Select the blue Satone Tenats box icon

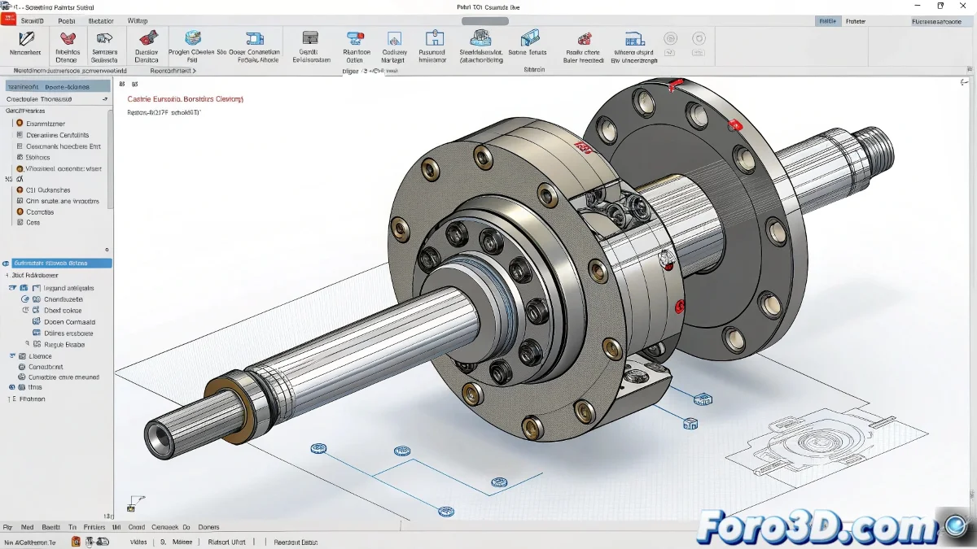[x=530, y=37]
